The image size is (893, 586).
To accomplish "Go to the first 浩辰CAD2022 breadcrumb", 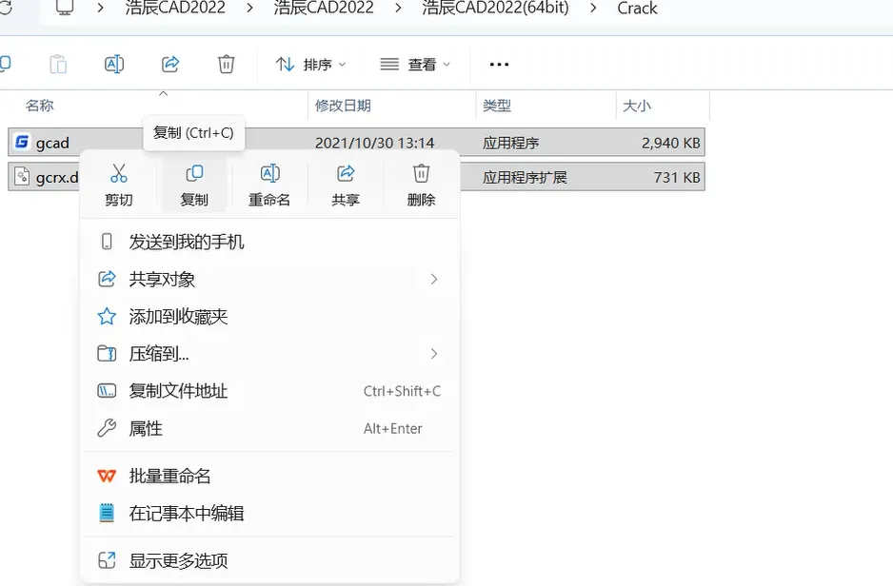I will point(175,8).
